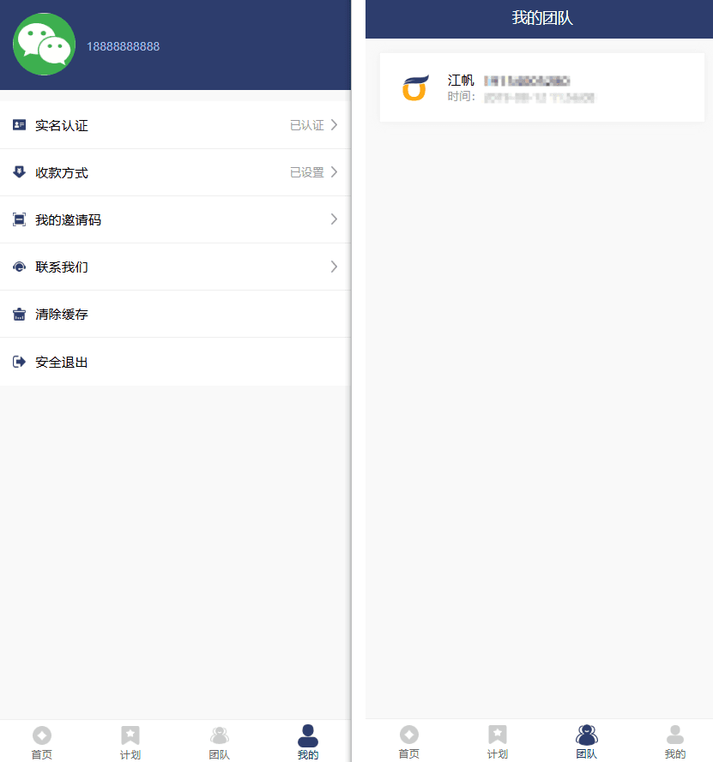Click the trash bin icon beside 清除缓存

(19, 315)
